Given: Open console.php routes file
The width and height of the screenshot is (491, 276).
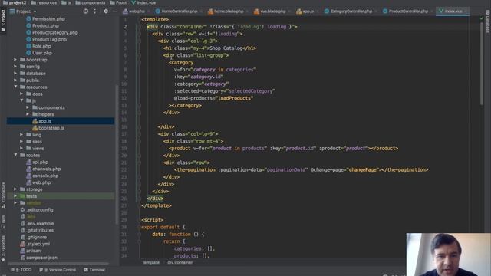Looking at the screenshot, I should pos(42,176).
